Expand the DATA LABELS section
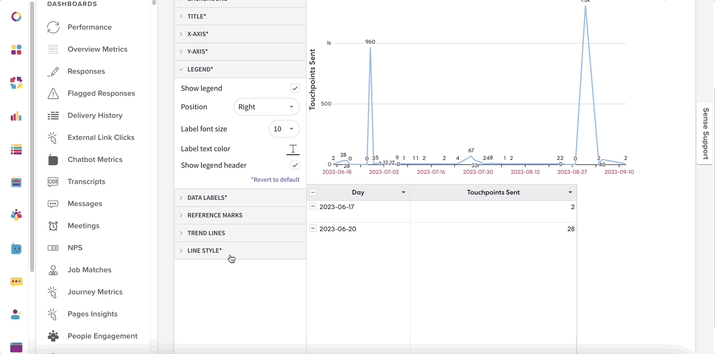Screen dimensions: 715x354 [240, 198]
